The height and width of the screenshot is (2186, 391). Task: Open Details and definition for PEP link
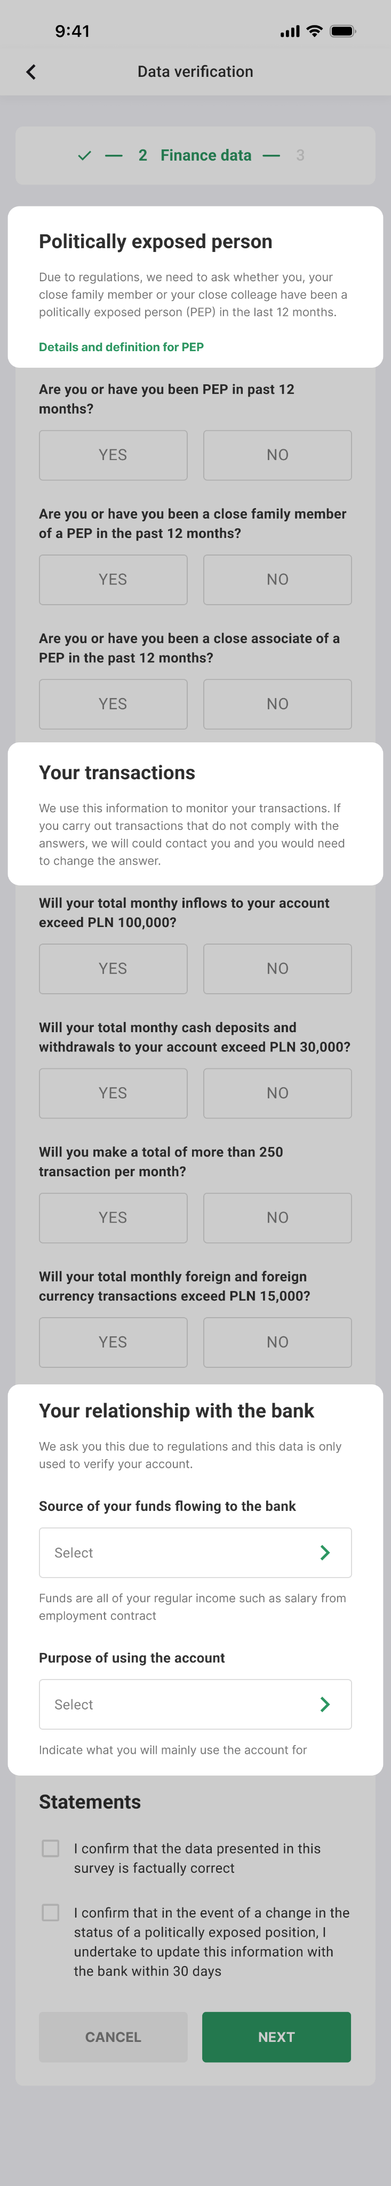tap(121, 347)
